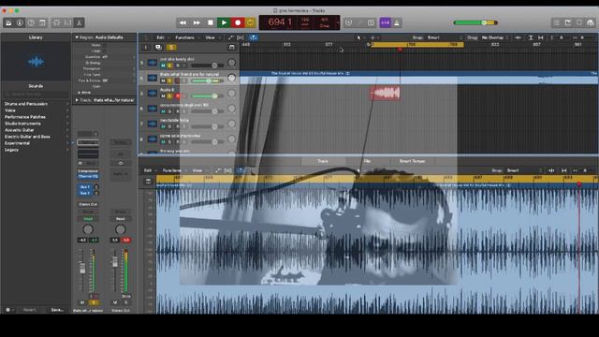This screenshot has height=337, width=599.
Task: Click the Library search sounds field
Action: (x=36, y=94)
